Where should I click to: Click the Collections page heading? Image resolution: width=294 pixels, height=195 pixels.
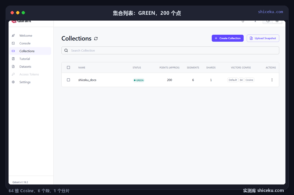click(77, 38)
